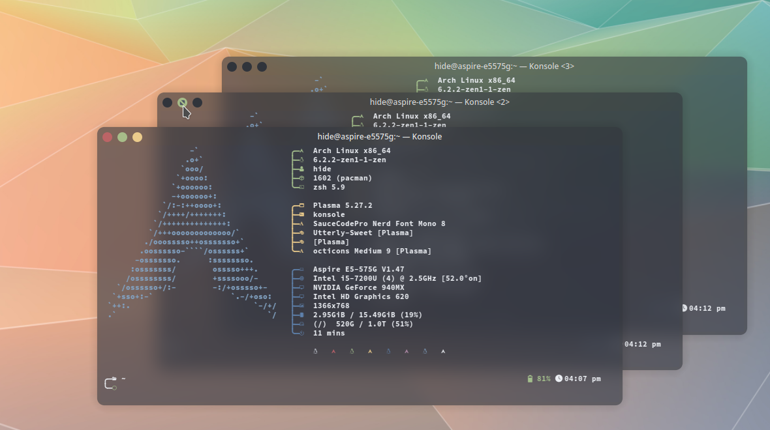The height and width of the screenshot is (430, 770).
Task: Click 'Arch Linux x86_64' text in the front Konsole
Action: pyautogui.click(x=352, y=151)
